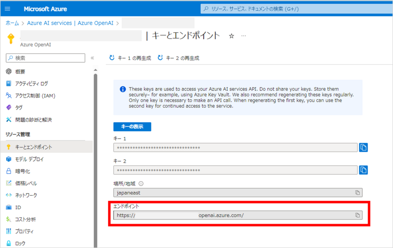Regenerate key 1 (キー 1 の再生成)
This screenshot has height=248, width=393.
pyautogui.click(x=130, y=58)
